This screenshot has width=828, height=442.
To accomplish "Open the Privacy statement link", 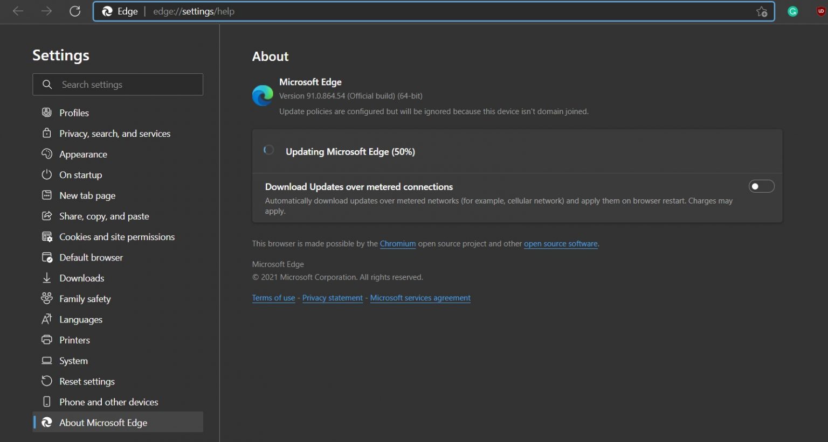I will 332,298.
